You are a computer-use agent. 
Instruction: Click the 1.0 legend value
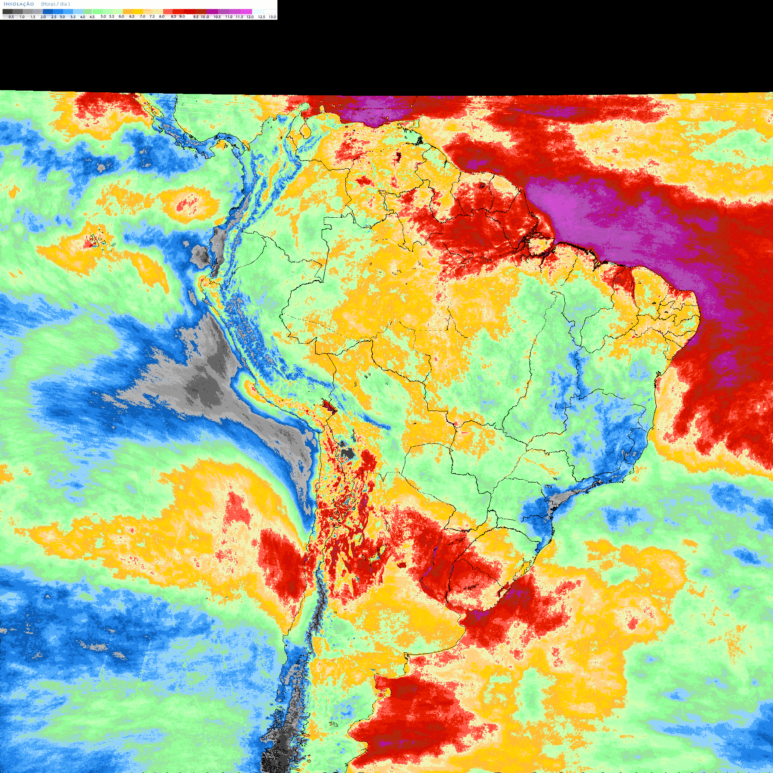click(x=22, y=17)
